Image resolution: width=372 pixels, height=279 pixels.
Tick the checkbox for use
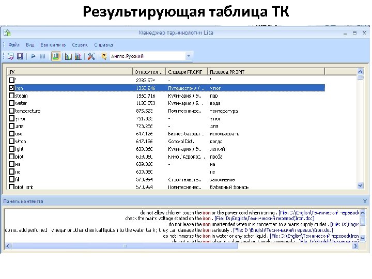click(11, 134)
